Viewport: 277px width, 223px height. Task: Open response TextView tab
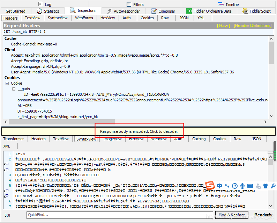coord(61,139)
